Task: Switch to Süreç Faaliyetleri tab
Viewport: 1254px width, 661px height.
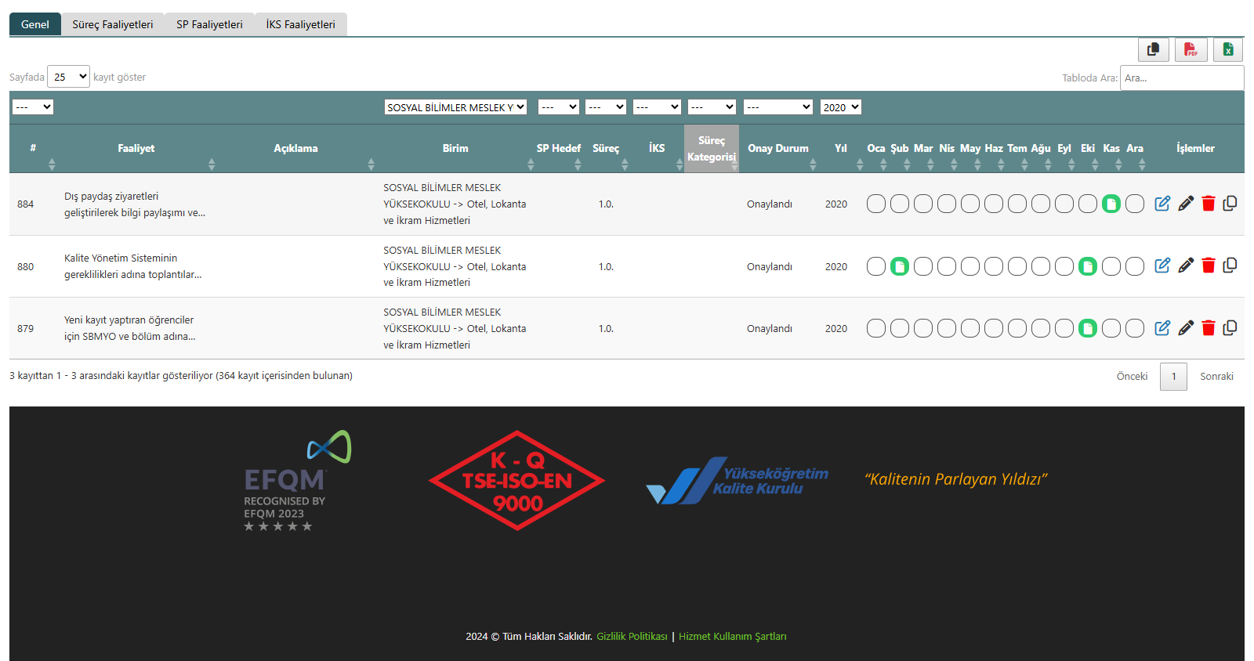Action: tap(113, 24)
